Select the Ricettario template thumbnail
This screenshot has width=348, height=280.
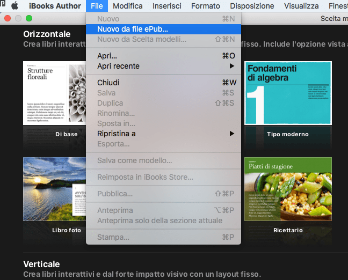[288, 189]
